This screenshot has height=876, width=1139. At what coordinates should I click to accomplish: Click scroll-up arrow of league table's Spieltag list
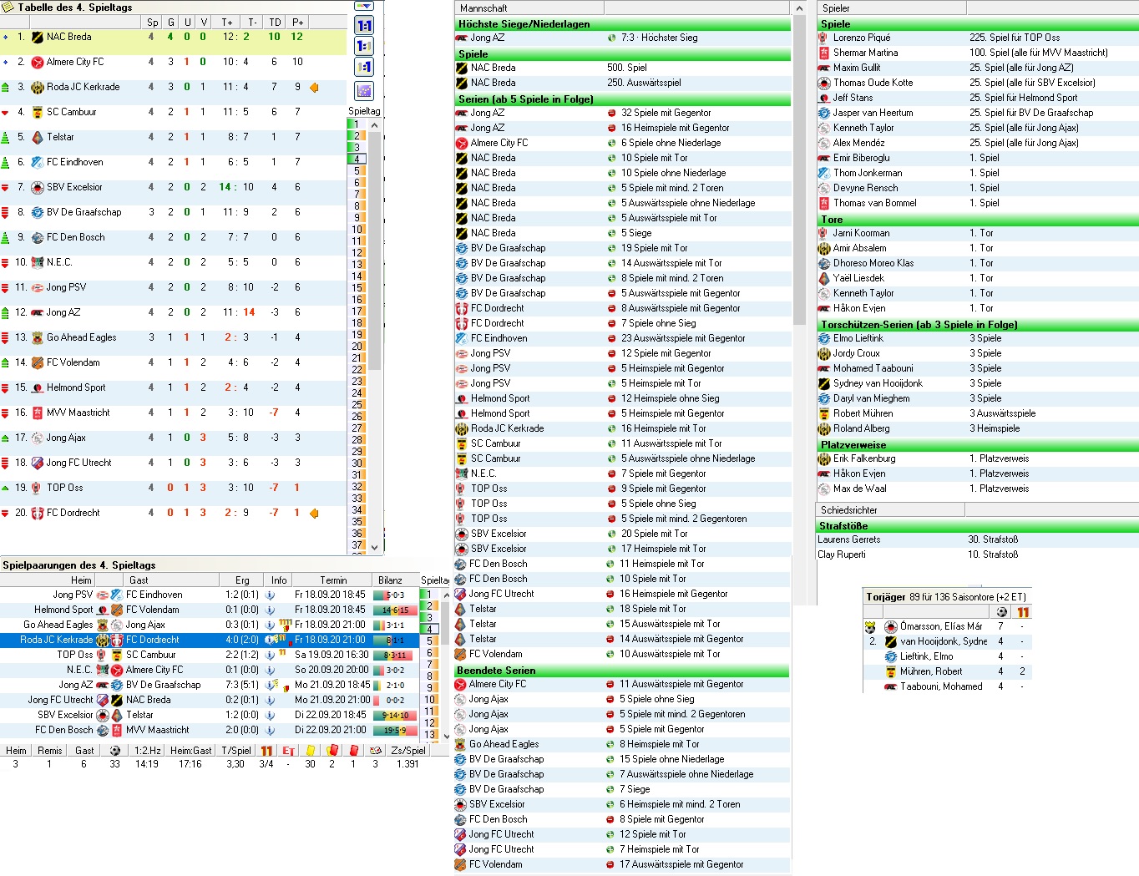pos(374,124)
